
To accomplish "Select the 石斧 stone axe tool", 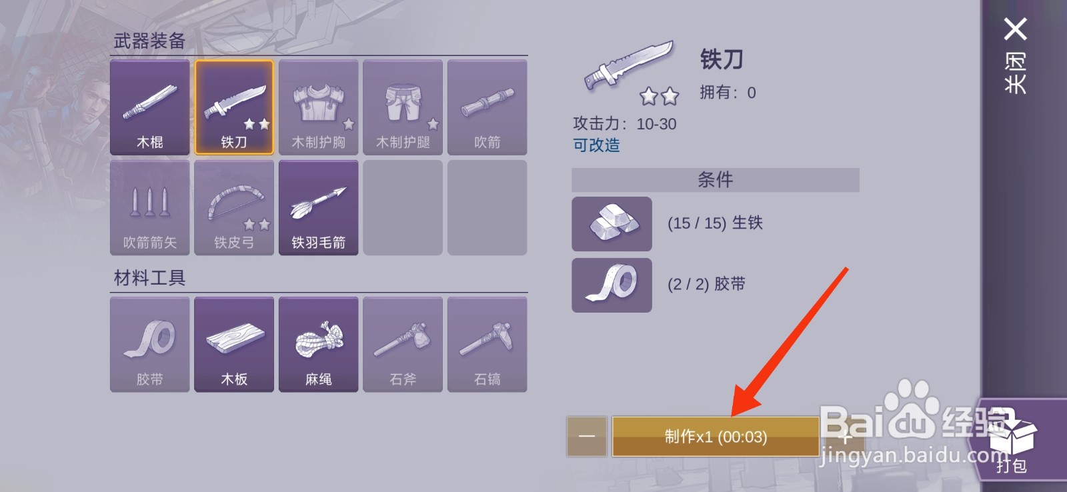I will tap(403, 345).
